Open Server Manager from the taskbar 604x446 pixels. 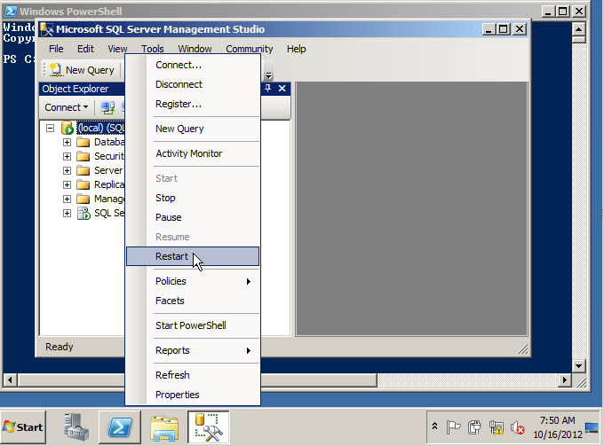click(x=75, y=426)
